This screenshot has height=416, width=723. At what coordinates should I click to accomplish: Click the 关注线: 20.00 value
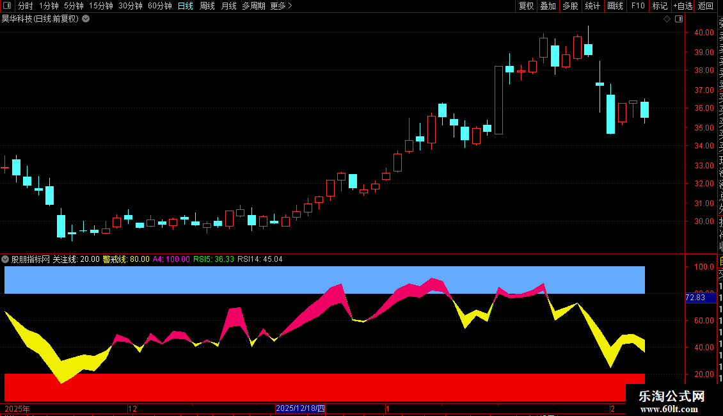coord(76,259)
